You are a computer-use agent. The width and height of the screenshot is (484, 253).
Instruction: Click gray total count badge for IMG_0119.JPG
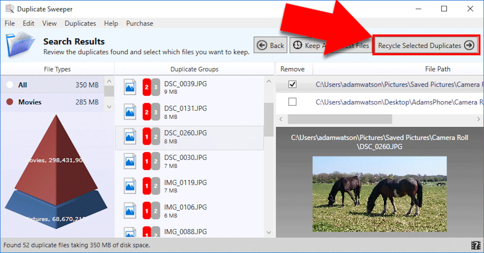pyautogui.click(x=156, y=186)
